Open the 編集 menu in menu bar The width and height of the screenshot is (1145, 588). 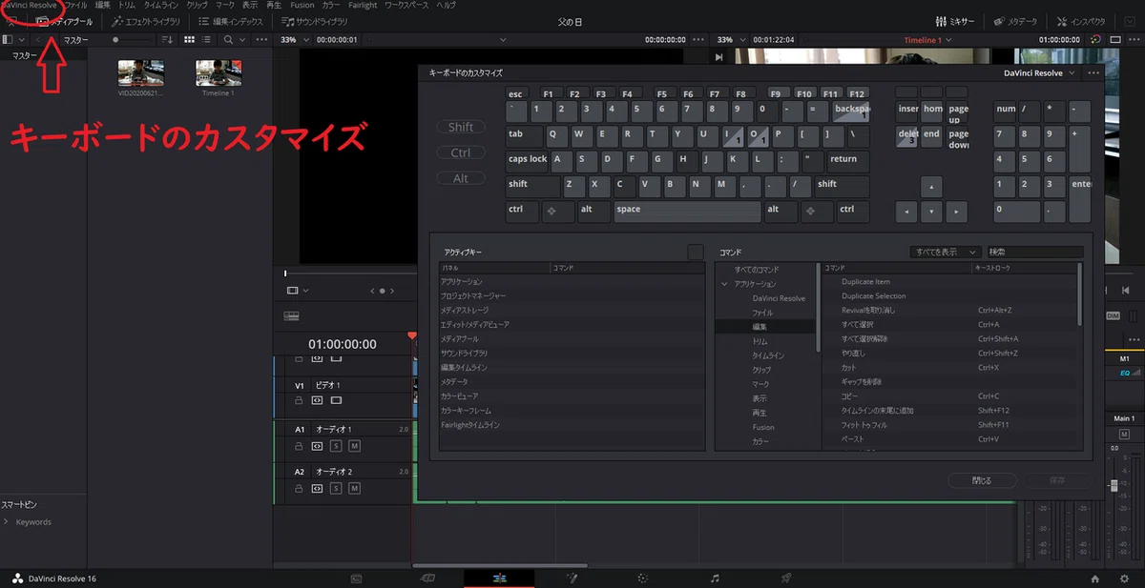click(x=102, y=5)
